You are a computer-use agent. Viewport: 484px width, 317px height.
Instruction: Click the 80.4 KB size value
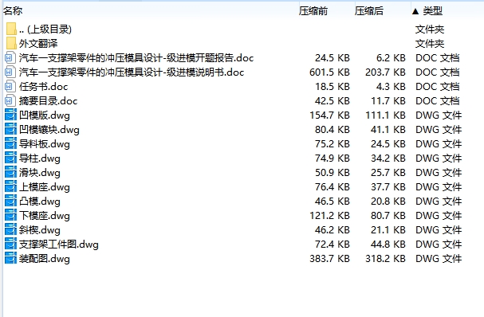pyautogui.click(x=333, y=129)
